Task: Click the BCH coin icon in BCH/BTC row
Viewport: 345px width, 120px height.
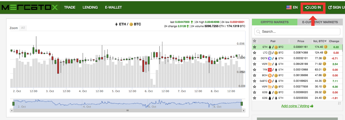Action: coord(270,75)
